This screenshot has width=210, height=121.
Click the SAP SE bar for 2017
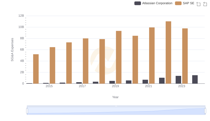click(x=86, y=61)
